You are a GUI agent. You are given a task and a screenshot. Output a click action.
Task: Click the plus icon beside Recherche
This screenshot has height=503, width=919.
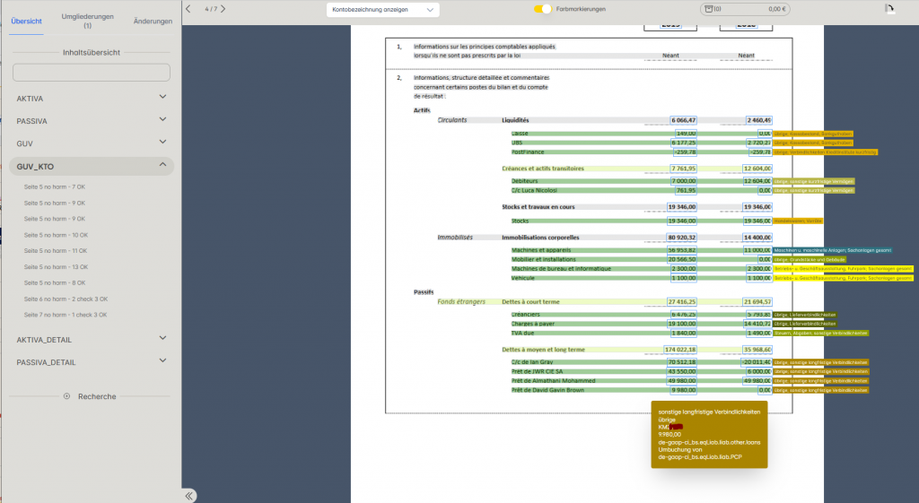(67, 396)
